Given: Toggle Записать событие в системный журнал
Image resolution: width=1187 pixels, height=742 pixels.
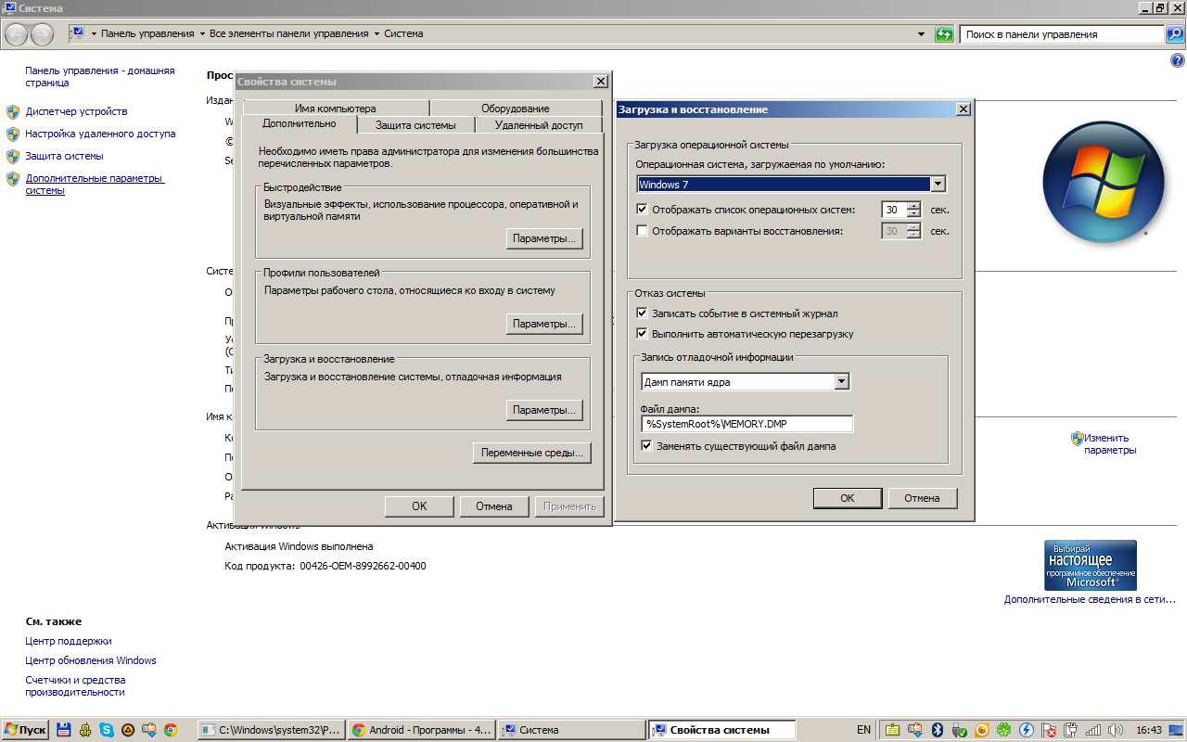Looking at the screenshot, I should click(x=643, y=313).
